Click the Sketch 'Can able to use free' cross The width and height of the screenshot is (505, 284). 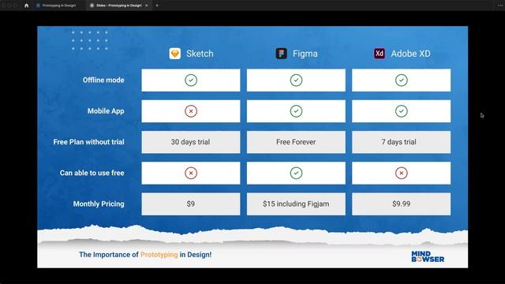191,173
